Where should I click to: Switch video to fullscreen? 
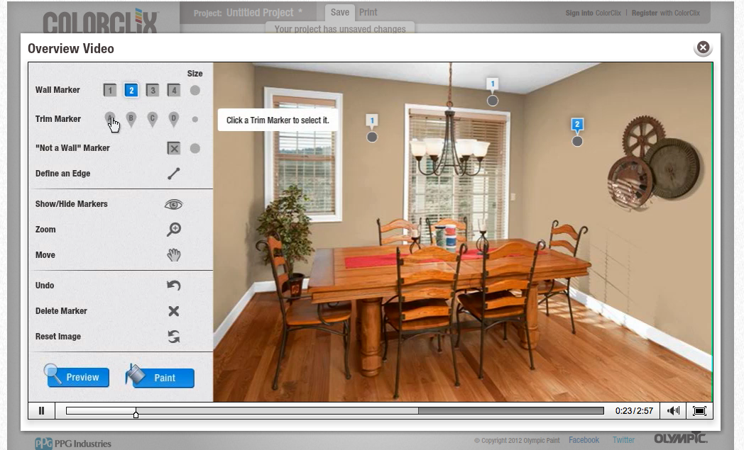click(x=699, y=411)
